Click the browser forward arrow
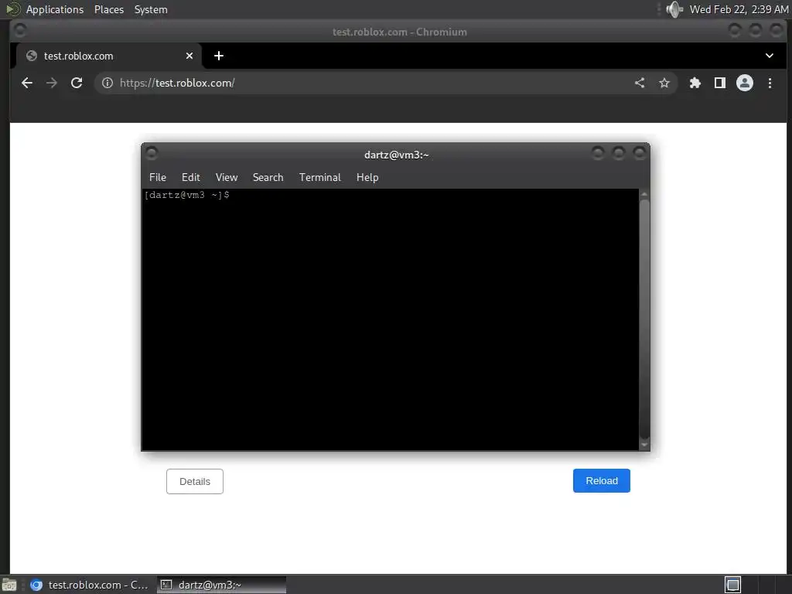This screenshot has width=792, height=594. (x=52, y=83)
